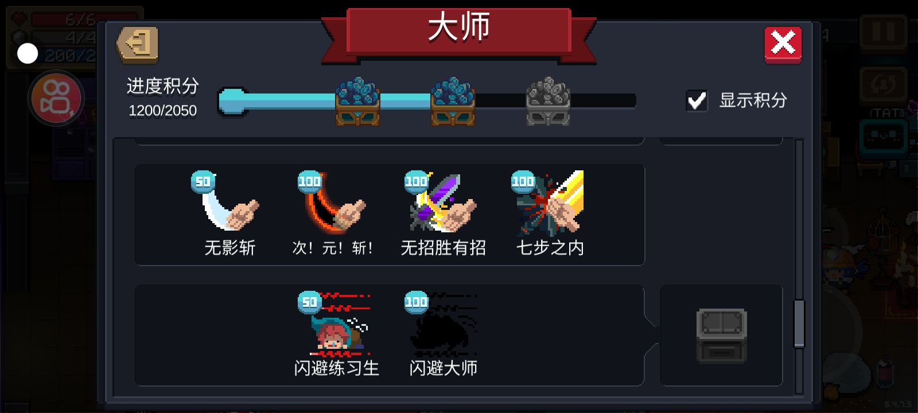Open the gray treasure chest reward box

point(721,336)
